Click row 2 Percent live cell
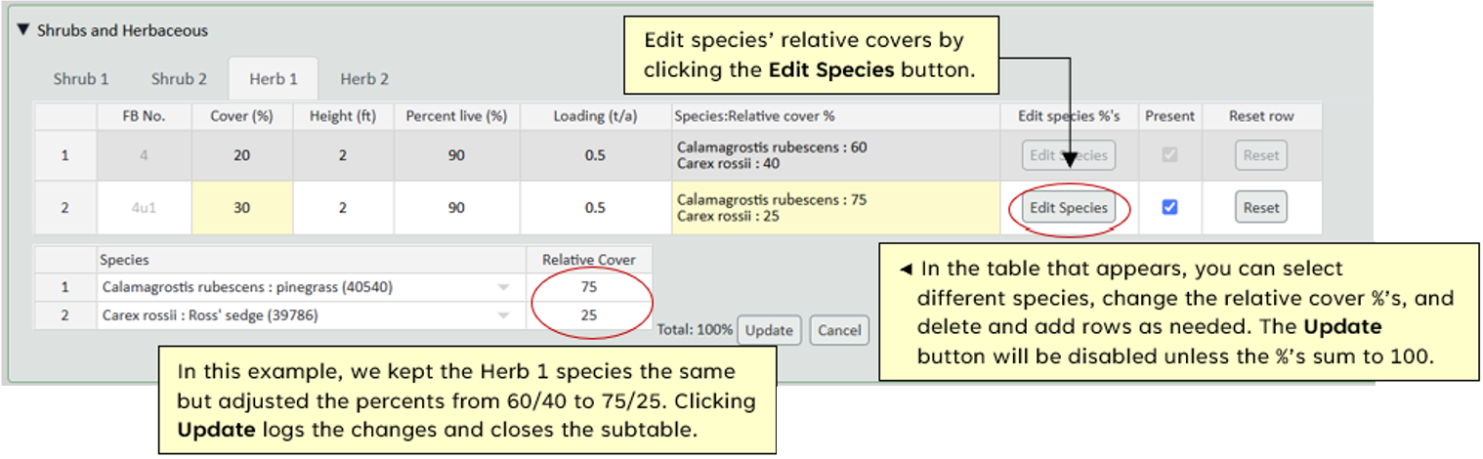Viewport: 1483px width, 459px height. pyautogui.click(x=456, y=208)
